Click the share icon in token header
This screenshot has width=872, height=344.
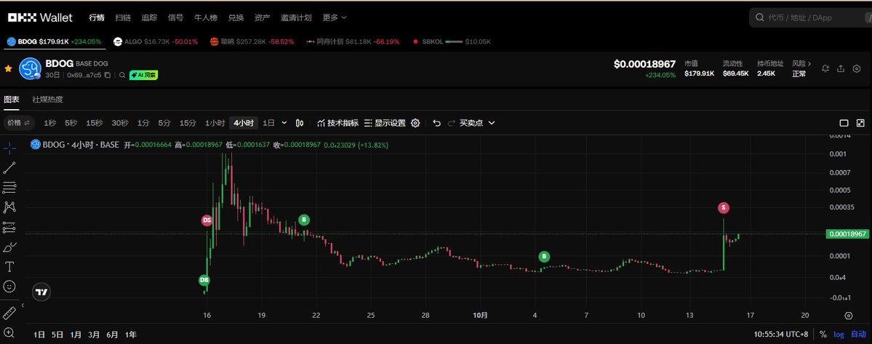(x=841, y=68)
